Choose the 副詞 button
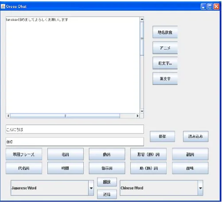This screenshot has height=202, width=222. pos(190,154)
